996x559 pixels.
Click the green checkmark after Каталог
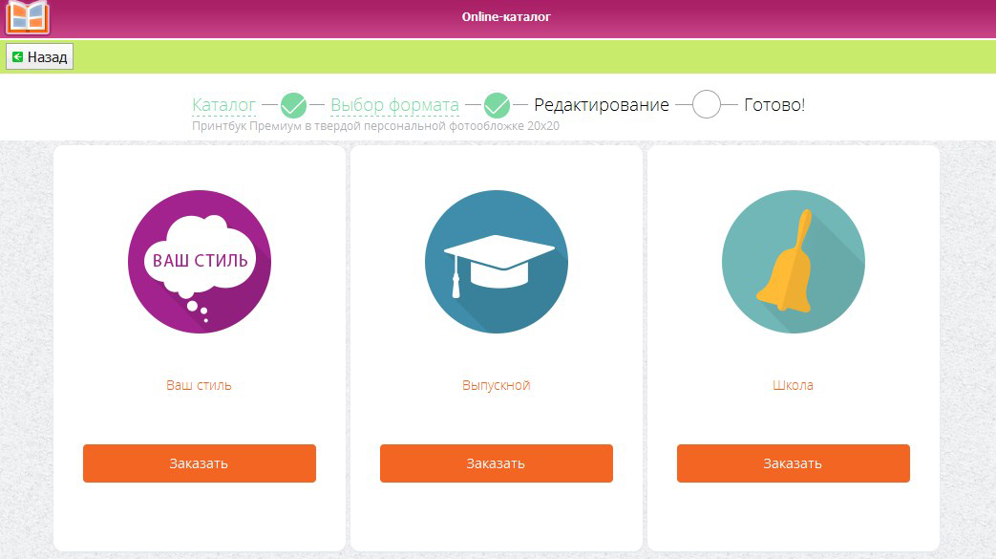click(x=293, y=105)
